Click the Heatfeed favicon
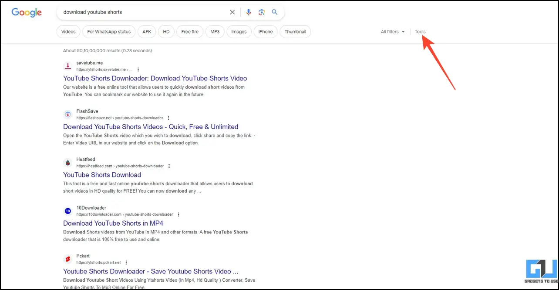This screenshot has width=559, height=290. [67, 163]
